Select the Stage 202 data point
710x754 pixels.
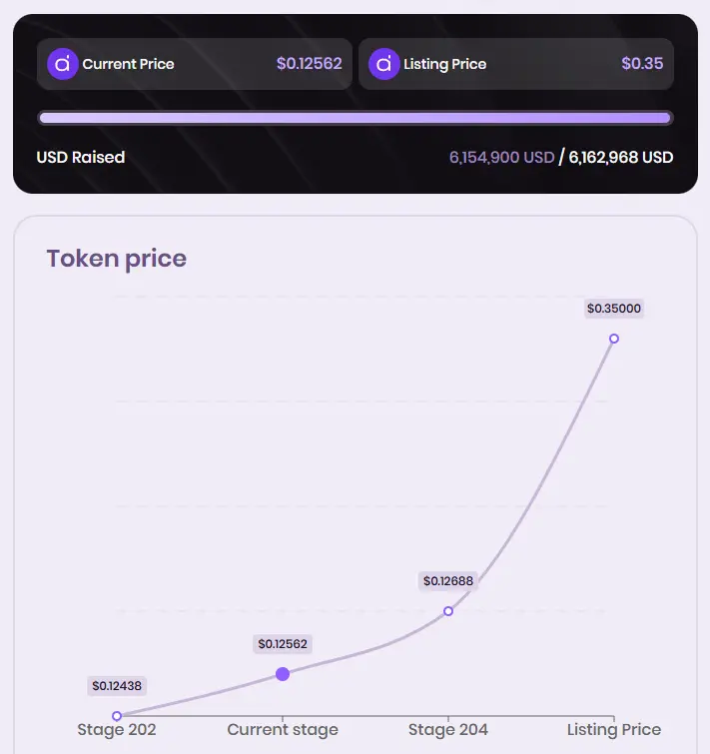pyautogui.click(x=116, y=716)
